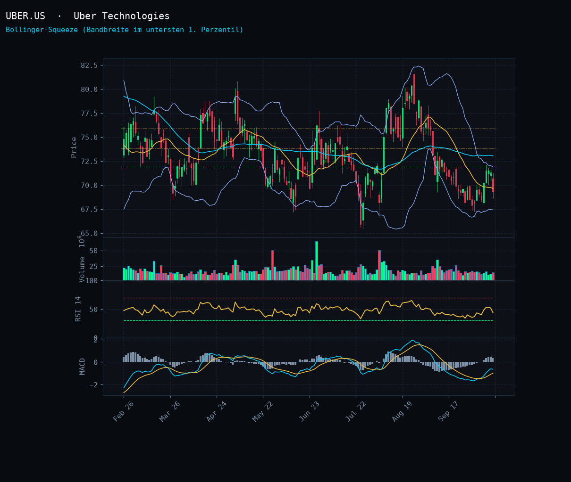This screenshot has height=482, width=571.
Task: Click the "Aug 19" date label
Action: coord(403,411)
